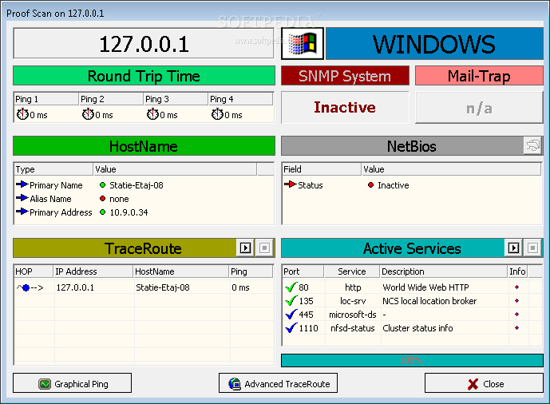Viewport: 550px width, 404px height.
Task: Click the Ping 4 stopwatch icon
Action: click(x=217, y=114)
